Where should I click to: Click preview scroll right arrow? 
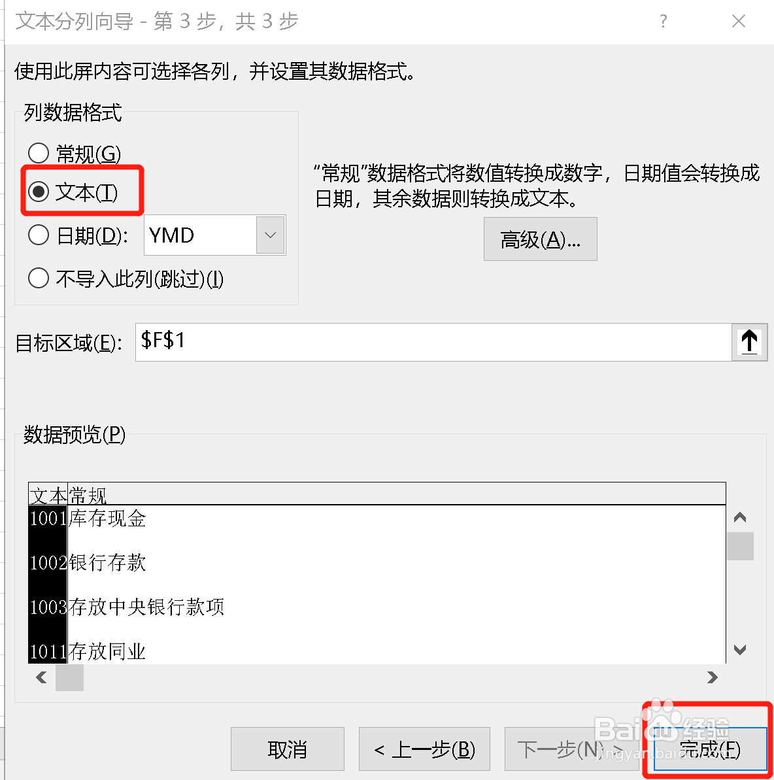click(x=713, y=677)
